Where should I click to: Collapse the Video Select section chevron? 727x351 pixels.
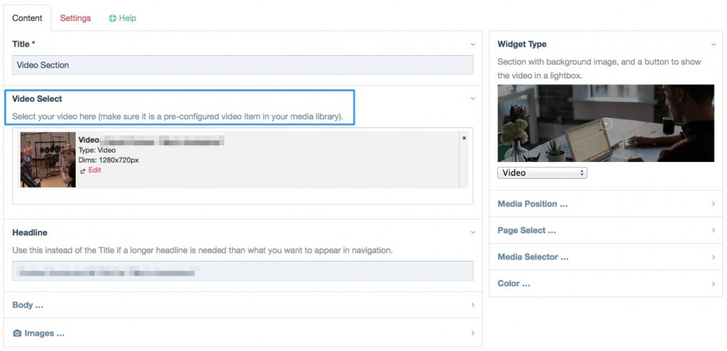[x=473, y=99]
